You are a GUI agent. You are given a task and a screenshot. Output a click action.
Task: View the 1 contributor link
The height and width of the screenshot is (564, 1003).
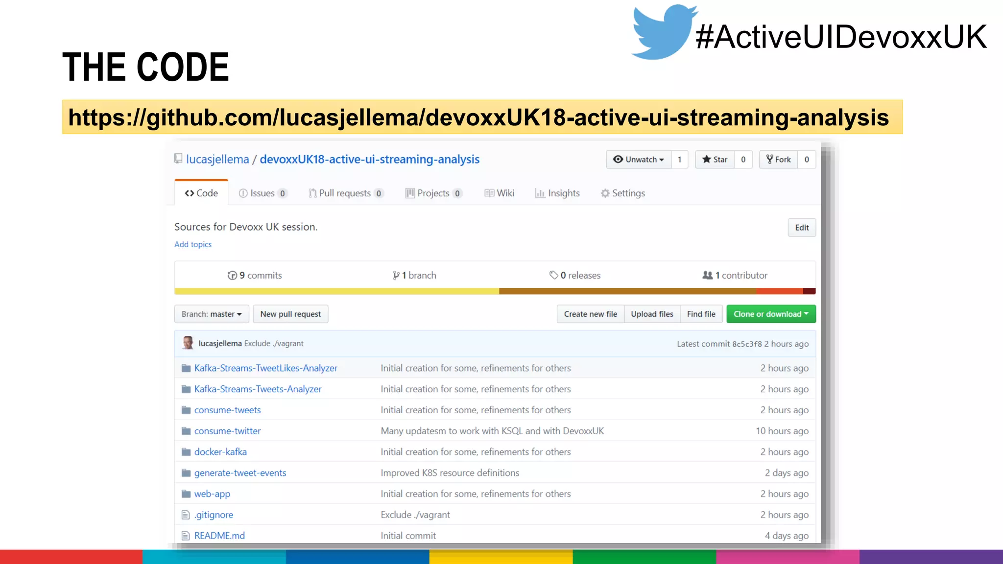pyautogui.click(x=735, y=276)
